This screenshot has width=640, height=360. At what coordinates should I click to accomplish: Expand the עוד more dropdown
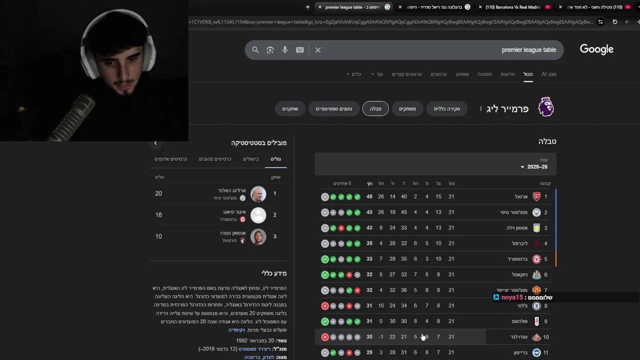coord(377,74)
